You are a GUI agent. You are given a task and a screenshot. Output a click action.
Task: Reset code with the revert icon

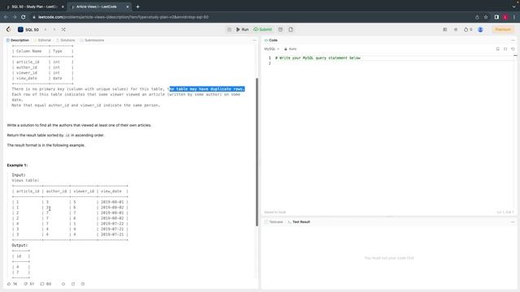tap(513, 49)
